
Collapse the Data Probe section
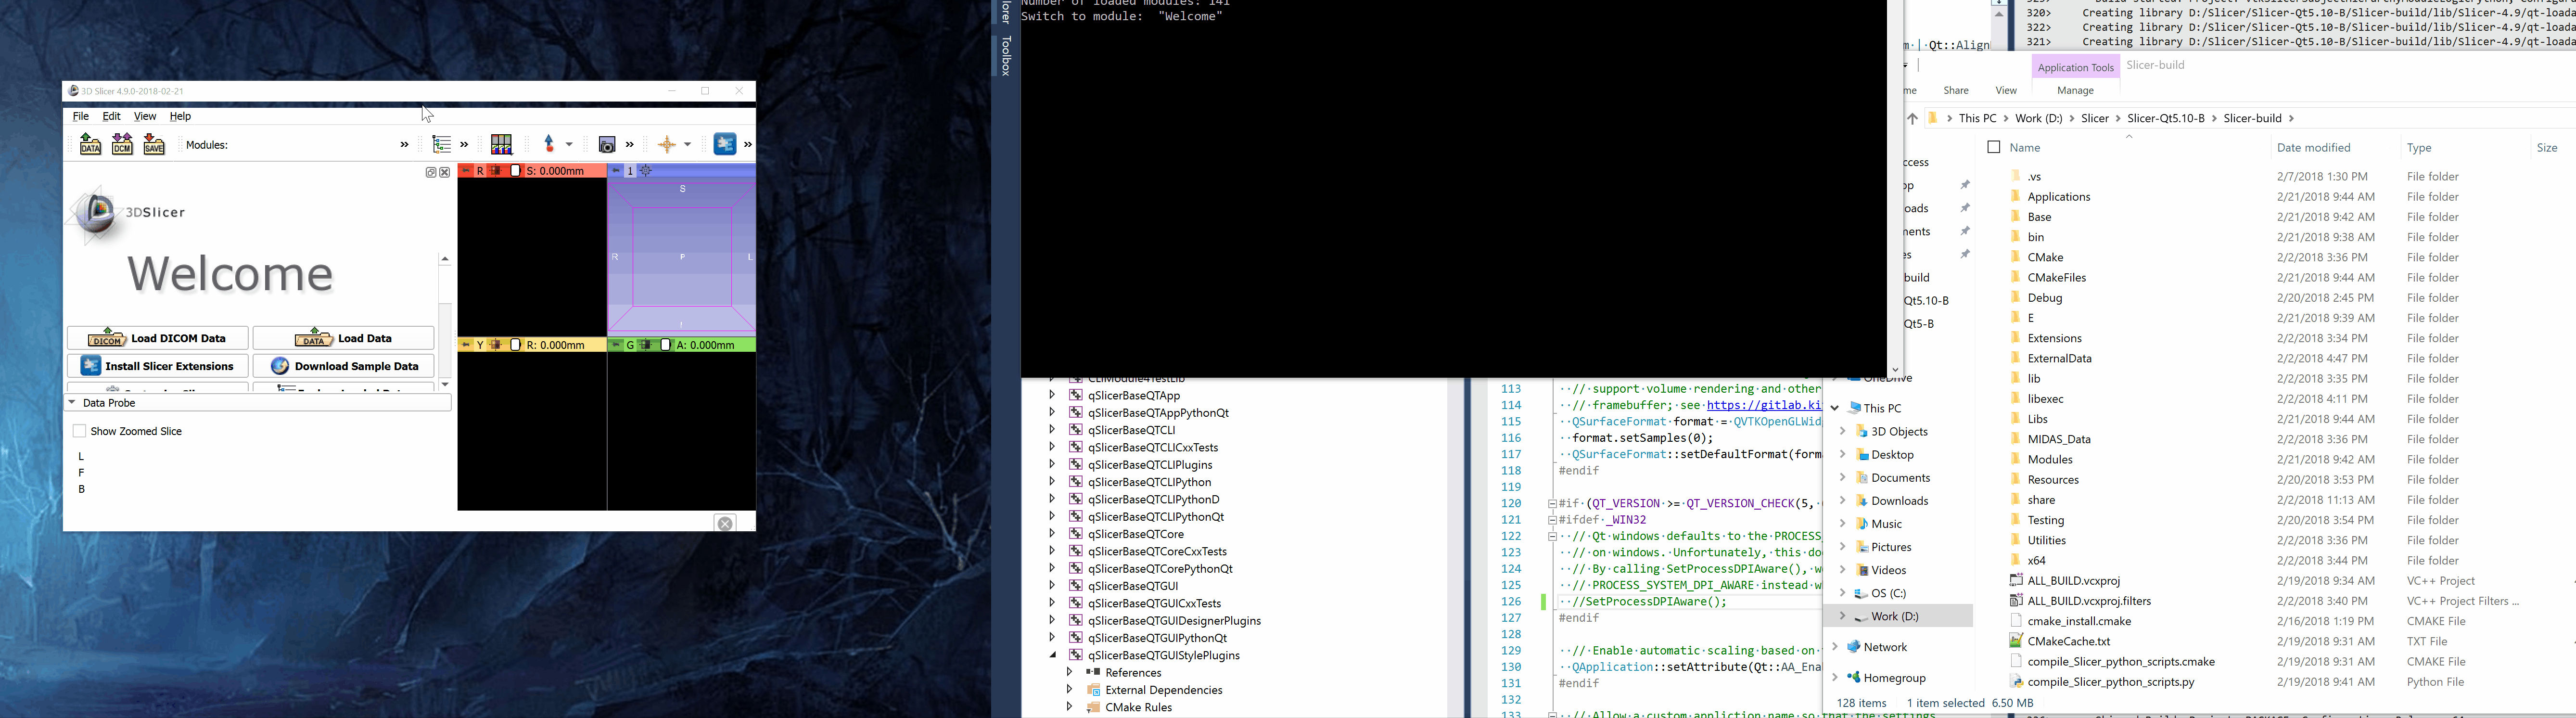[258, 403]
